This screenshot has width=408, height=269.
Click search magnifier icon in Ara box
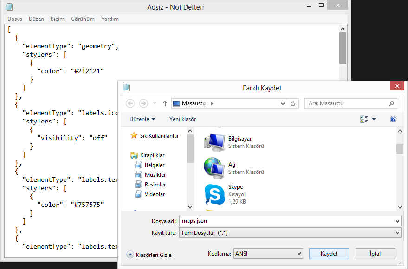point(391,103)
